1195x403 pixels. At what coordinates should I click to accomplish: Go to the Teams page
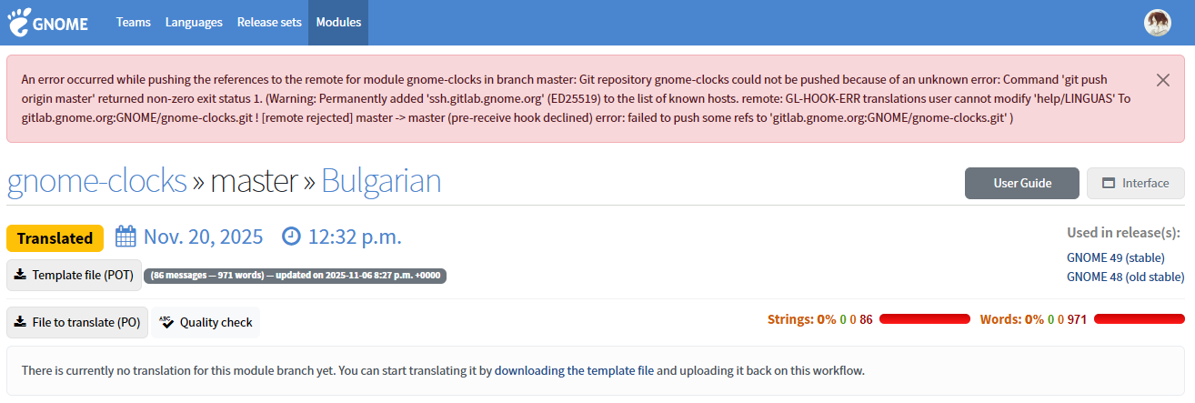pyautogui.click(x=134, y=23)
